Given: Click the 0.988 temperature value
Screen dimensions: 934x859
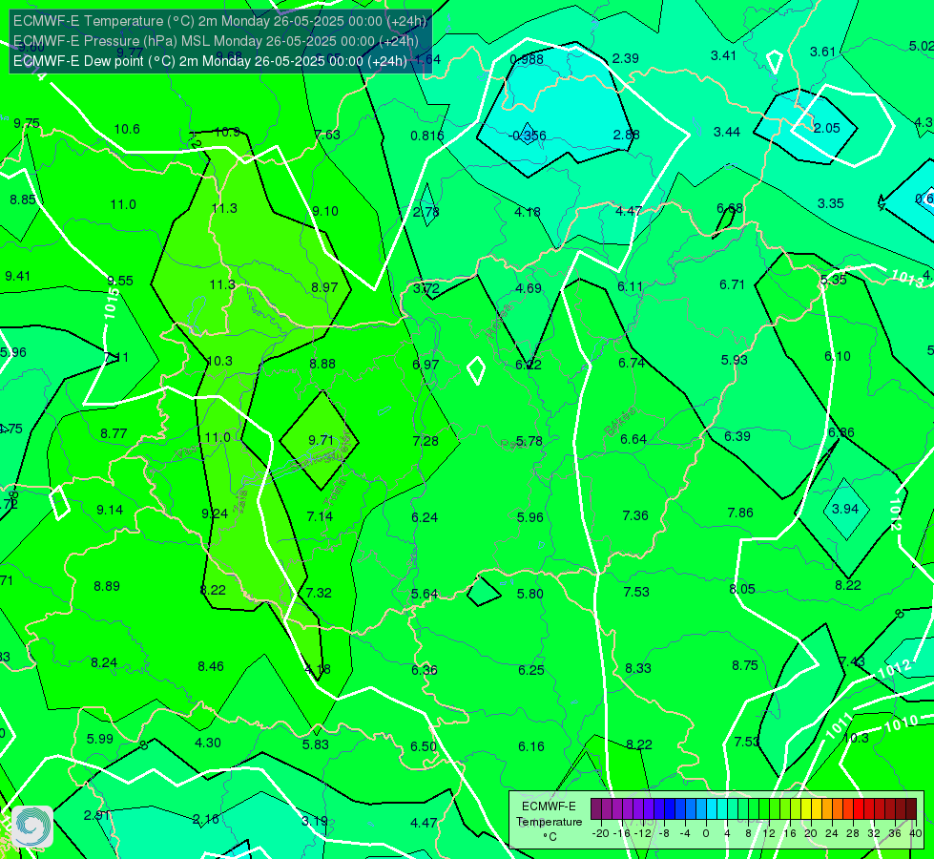Looking at the screenshot, I should pyautogui.click(x=527, y=59).
